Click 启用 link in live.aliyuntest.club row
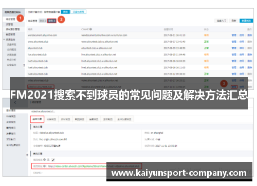 242,54
